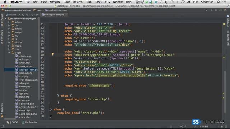Select the media folder in tree
This screenshot has height=129, width=230.
click(x=17, y=46)
